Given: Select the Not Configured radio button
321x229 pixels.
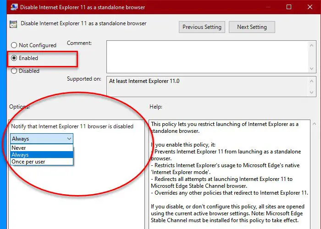Looking at the screenshot, I should (14, 45).
